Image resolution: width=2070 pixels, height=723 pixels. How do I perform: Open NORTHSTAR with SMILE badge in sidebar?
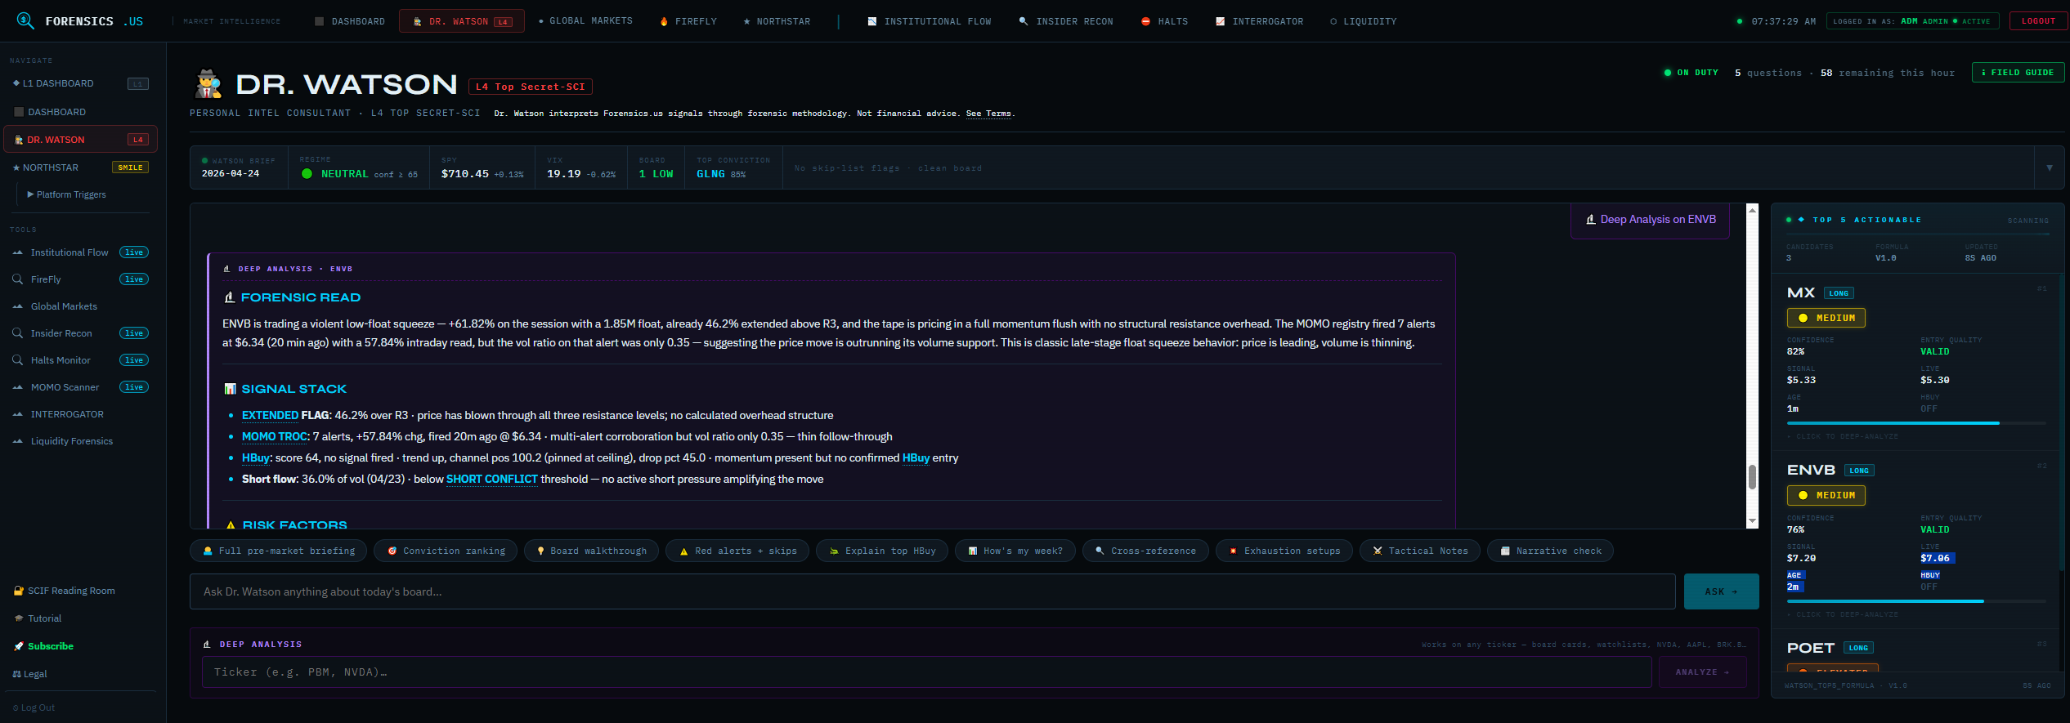80,167
